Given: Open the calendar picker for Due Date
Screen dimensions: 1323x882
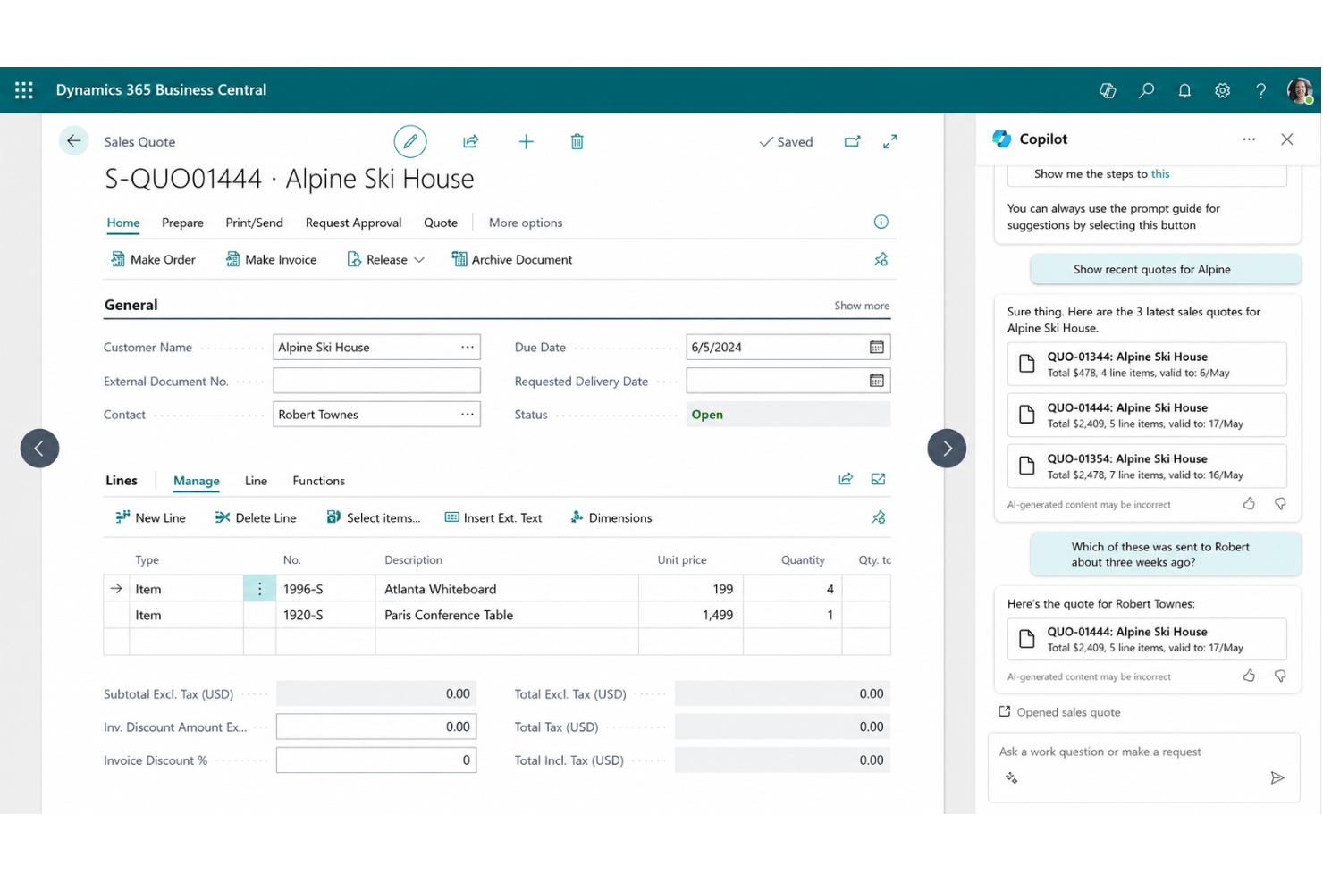Looking at the screenshot, I should (876, 347).
